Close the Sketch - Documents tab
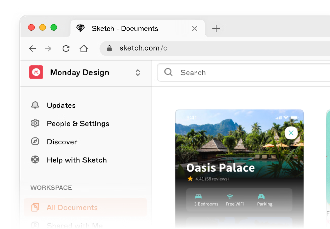 pos(195,29)
